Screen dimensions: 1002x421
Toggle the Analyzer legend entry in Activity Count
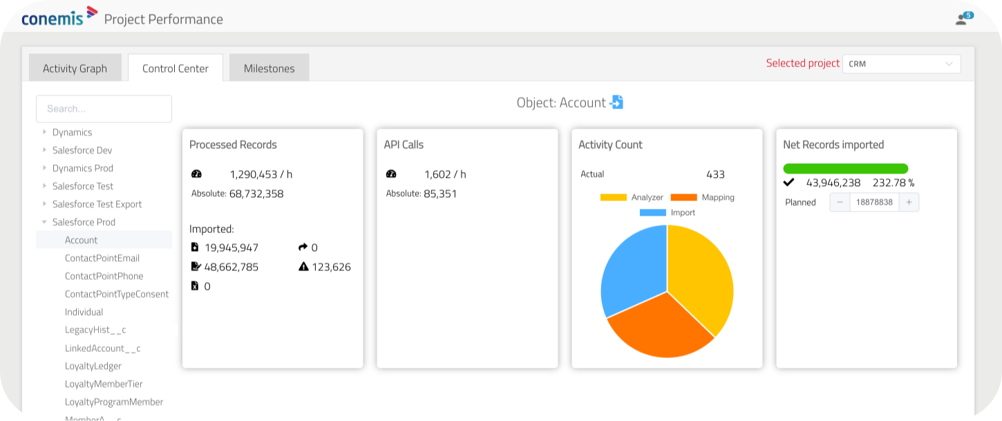(x=637, y=197)
